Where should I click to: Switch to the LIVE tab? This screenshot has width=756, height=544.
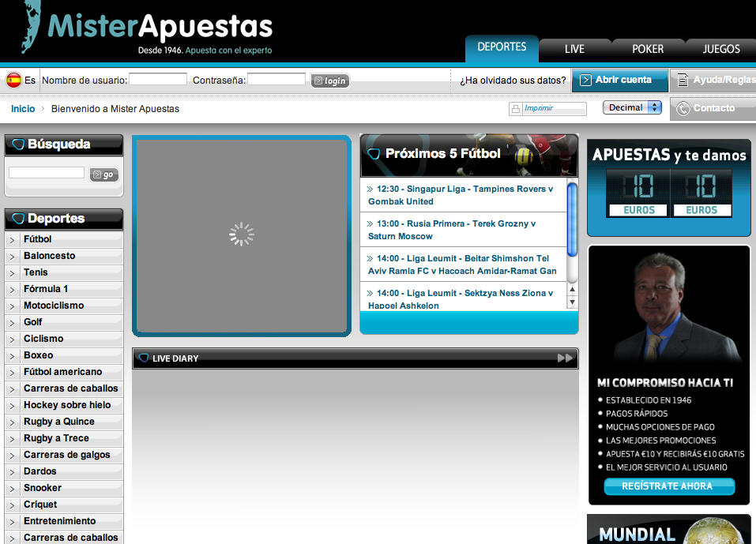575,49
